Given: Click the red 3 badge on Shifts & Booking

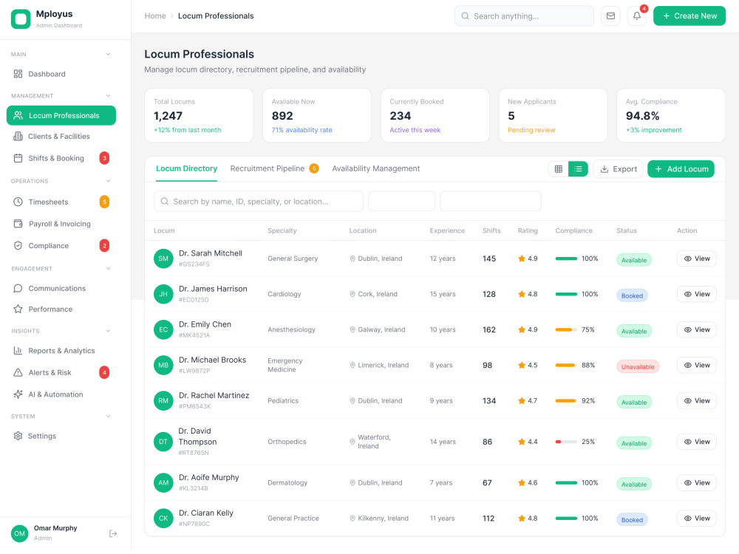Looking at the screenshot, I should click(105, 158).
